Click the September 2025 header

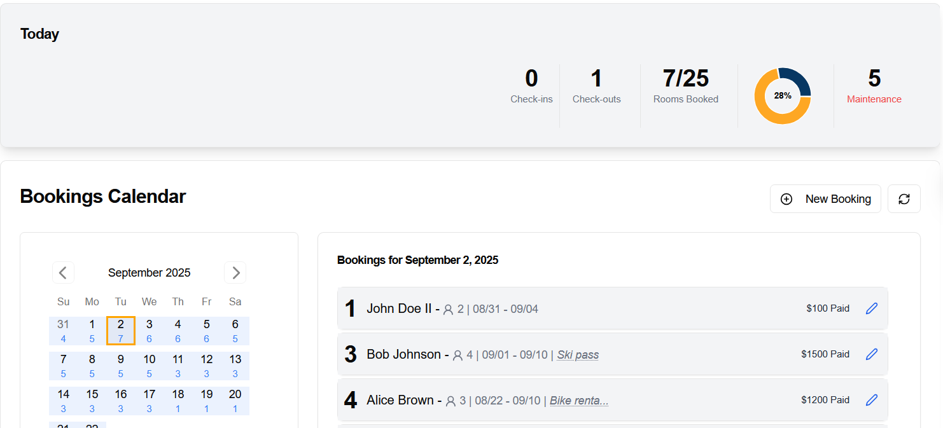coord(149,272)
